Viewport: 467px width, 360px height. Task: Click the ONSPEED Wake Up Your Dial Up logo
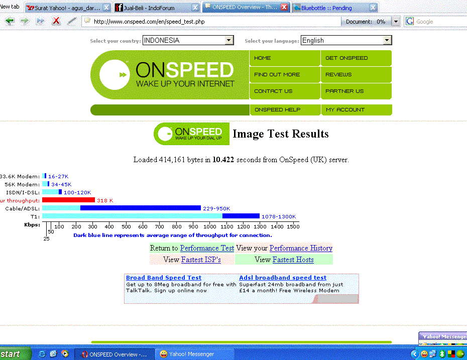pyautogui.click(x=191, y=134)
